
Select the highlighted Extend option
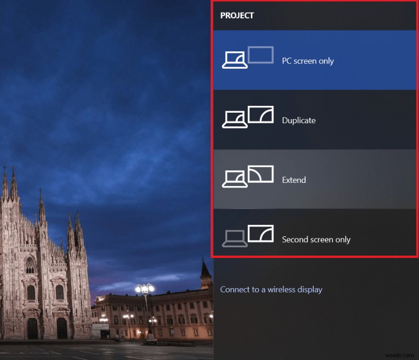(x=314, y=180)
